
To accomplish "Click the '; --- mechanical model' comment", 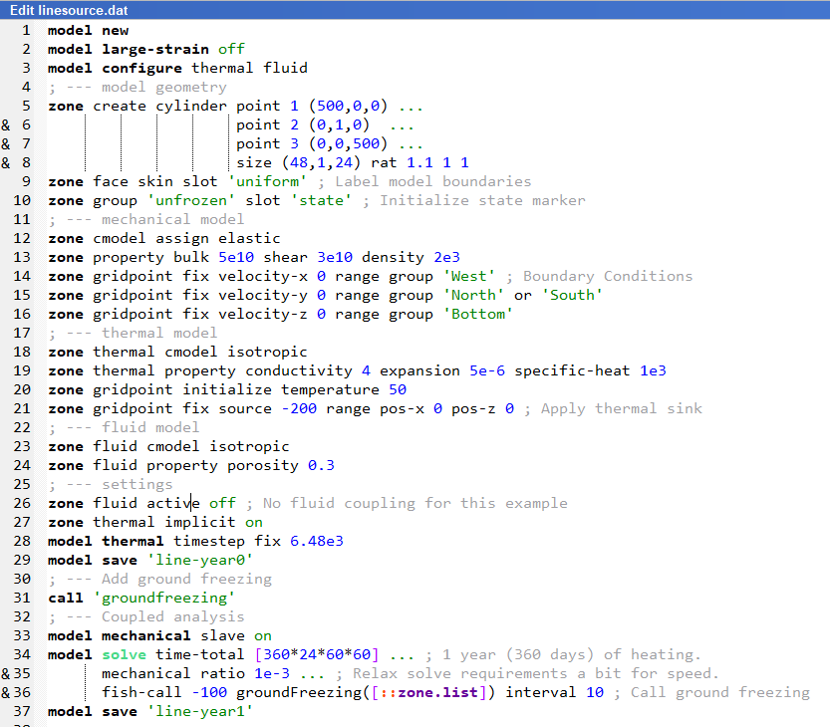I will tap(146, 219).
